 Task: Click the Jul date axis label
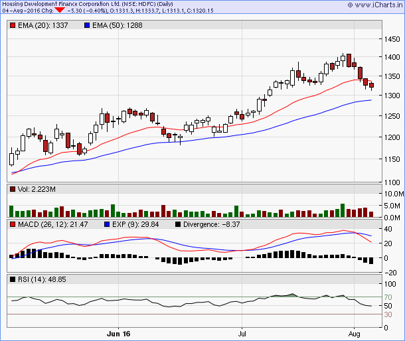pyautogui.click(x=242, y=334)
